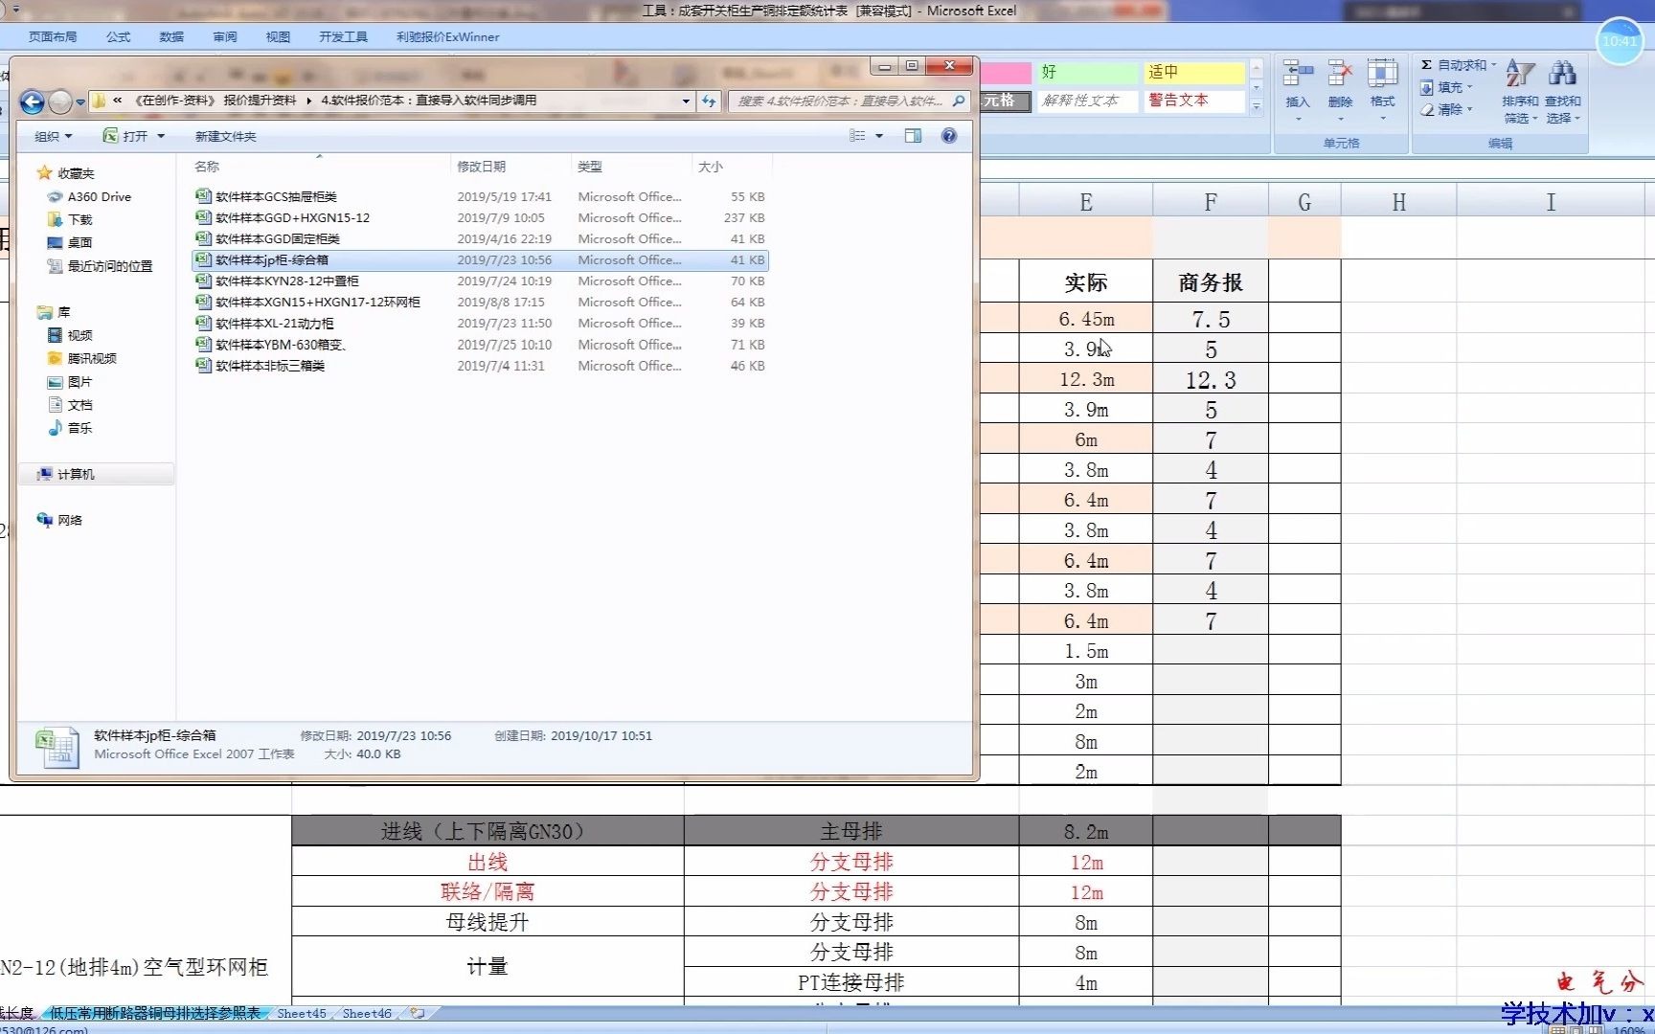
Task: Apply the 好 (Good) green cell style
Action: 1088,72
